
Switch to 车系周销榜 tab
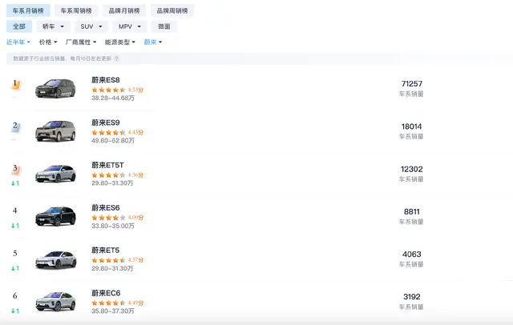point(76,10)
